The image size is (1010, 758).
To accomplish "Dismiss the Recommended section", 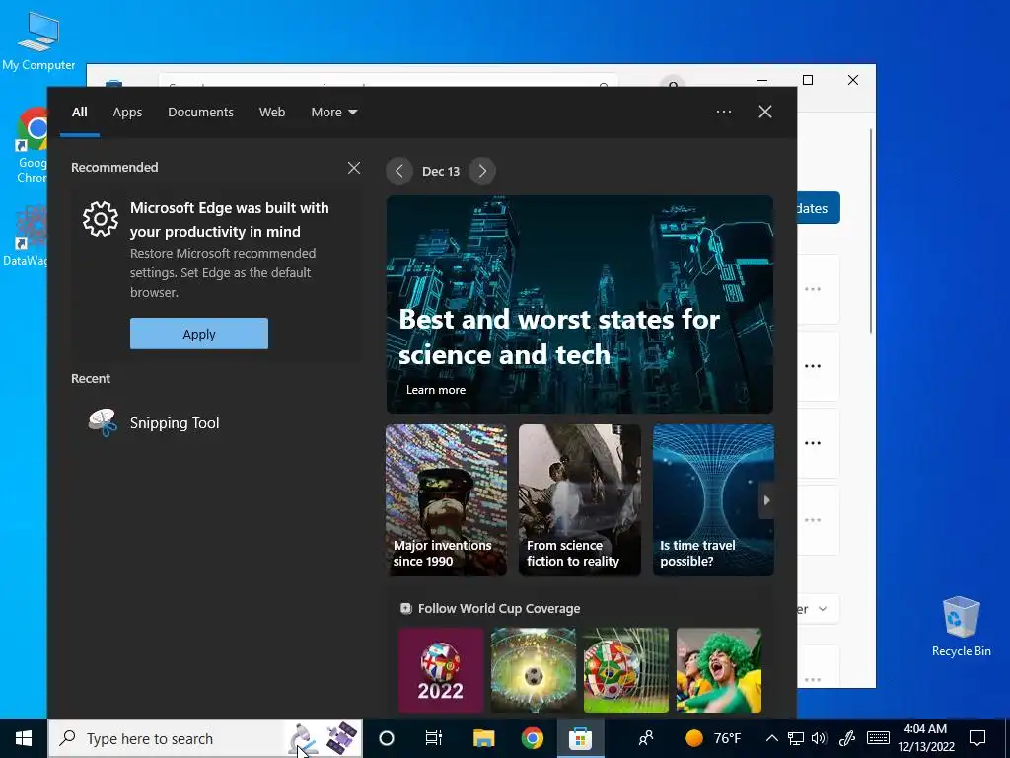I will (x=354, y=168).
